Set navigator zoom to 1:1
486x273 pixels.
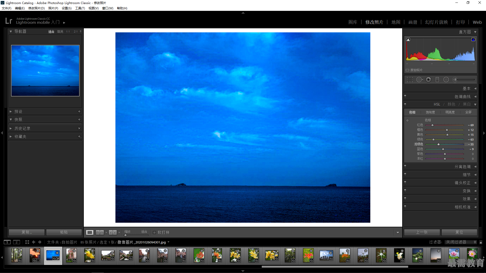(68, 32)
